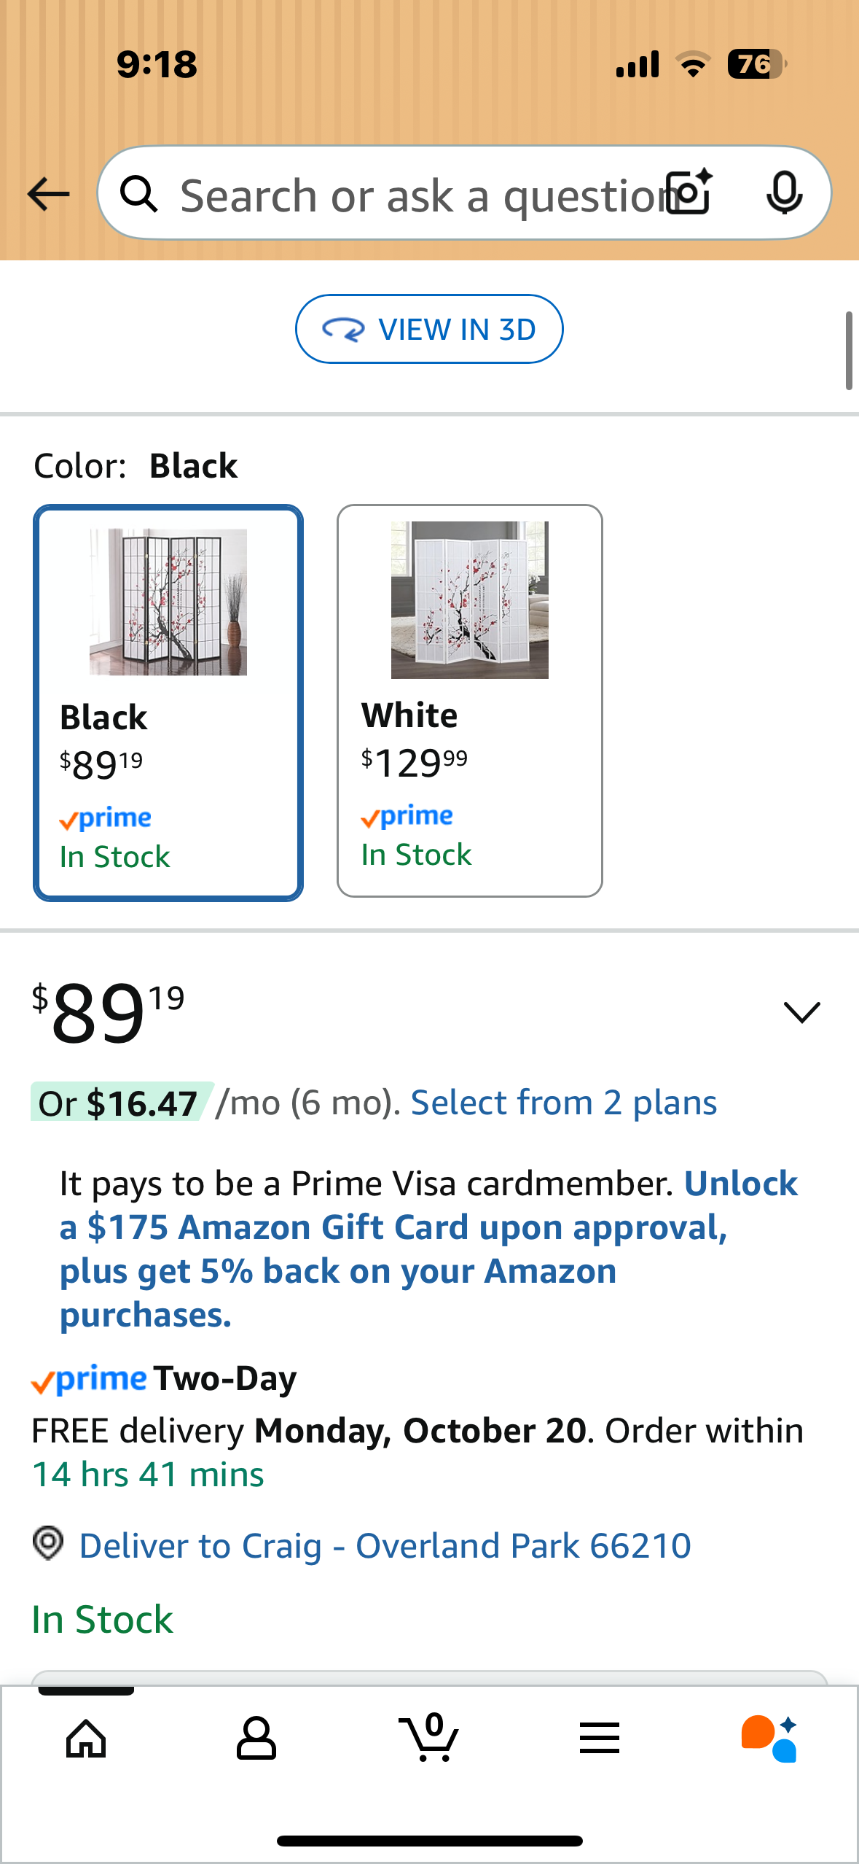Tap the microphone voice search icon

pos(784,193)
